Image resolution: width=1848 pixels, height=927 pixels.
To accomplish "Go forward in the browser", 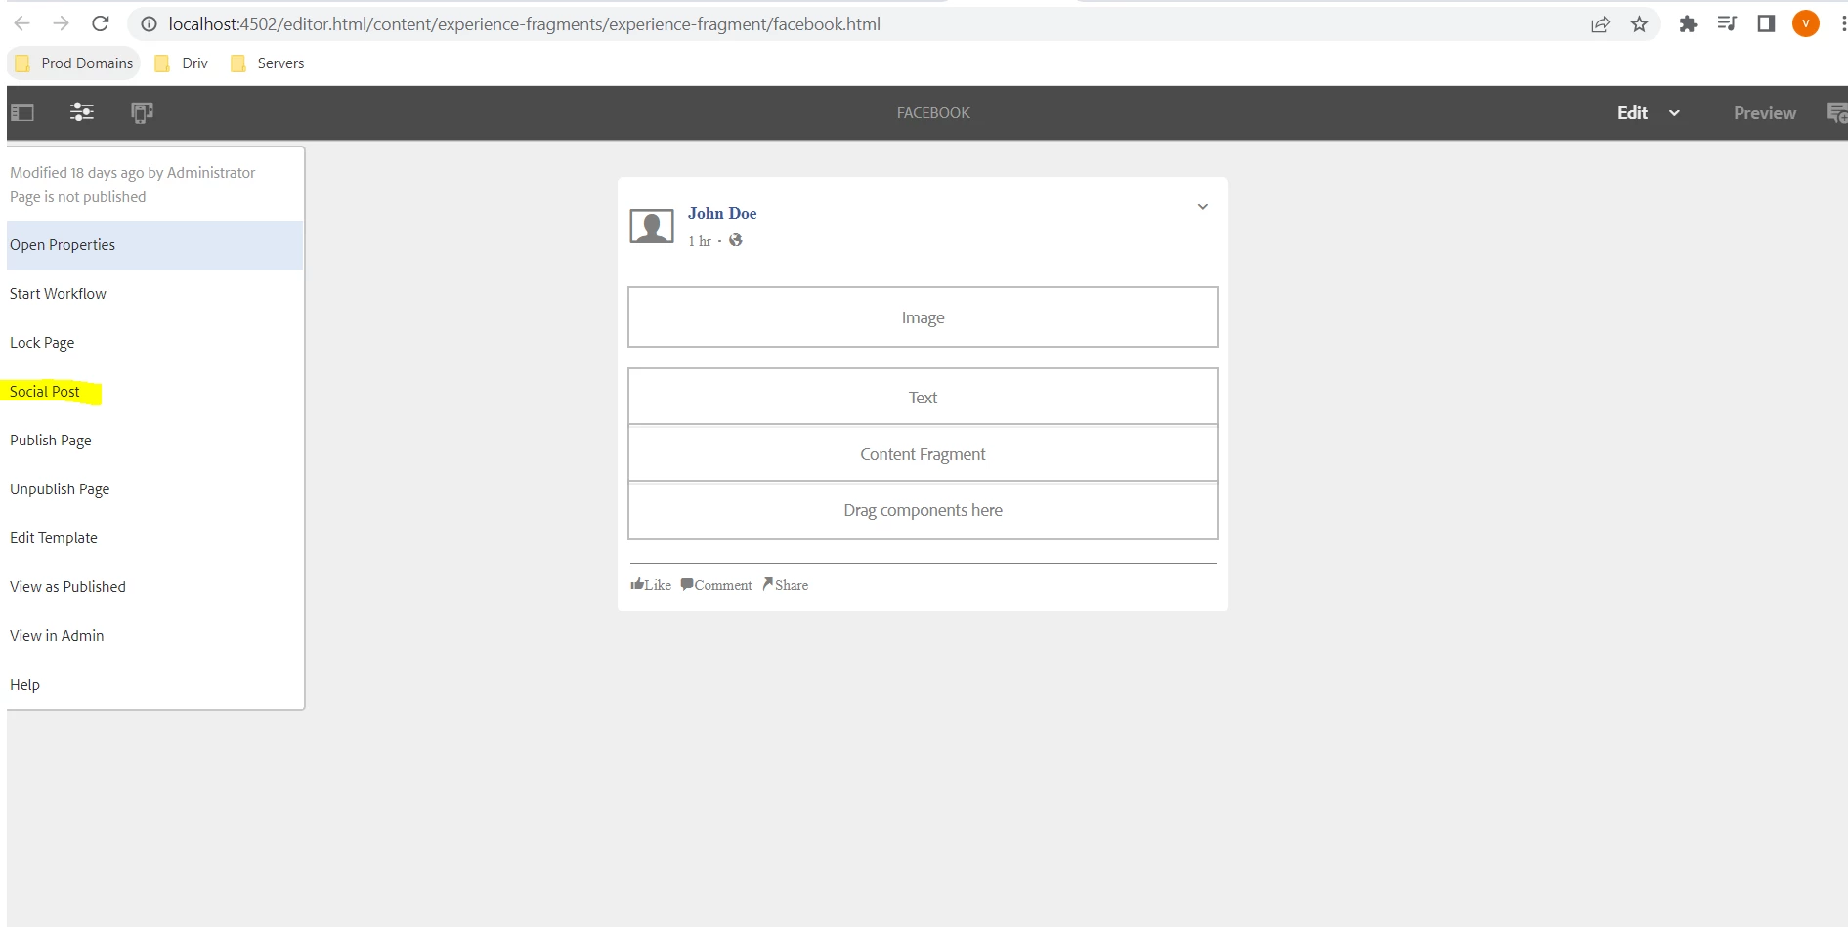I will pyautogui.click(x=61, y=23).
